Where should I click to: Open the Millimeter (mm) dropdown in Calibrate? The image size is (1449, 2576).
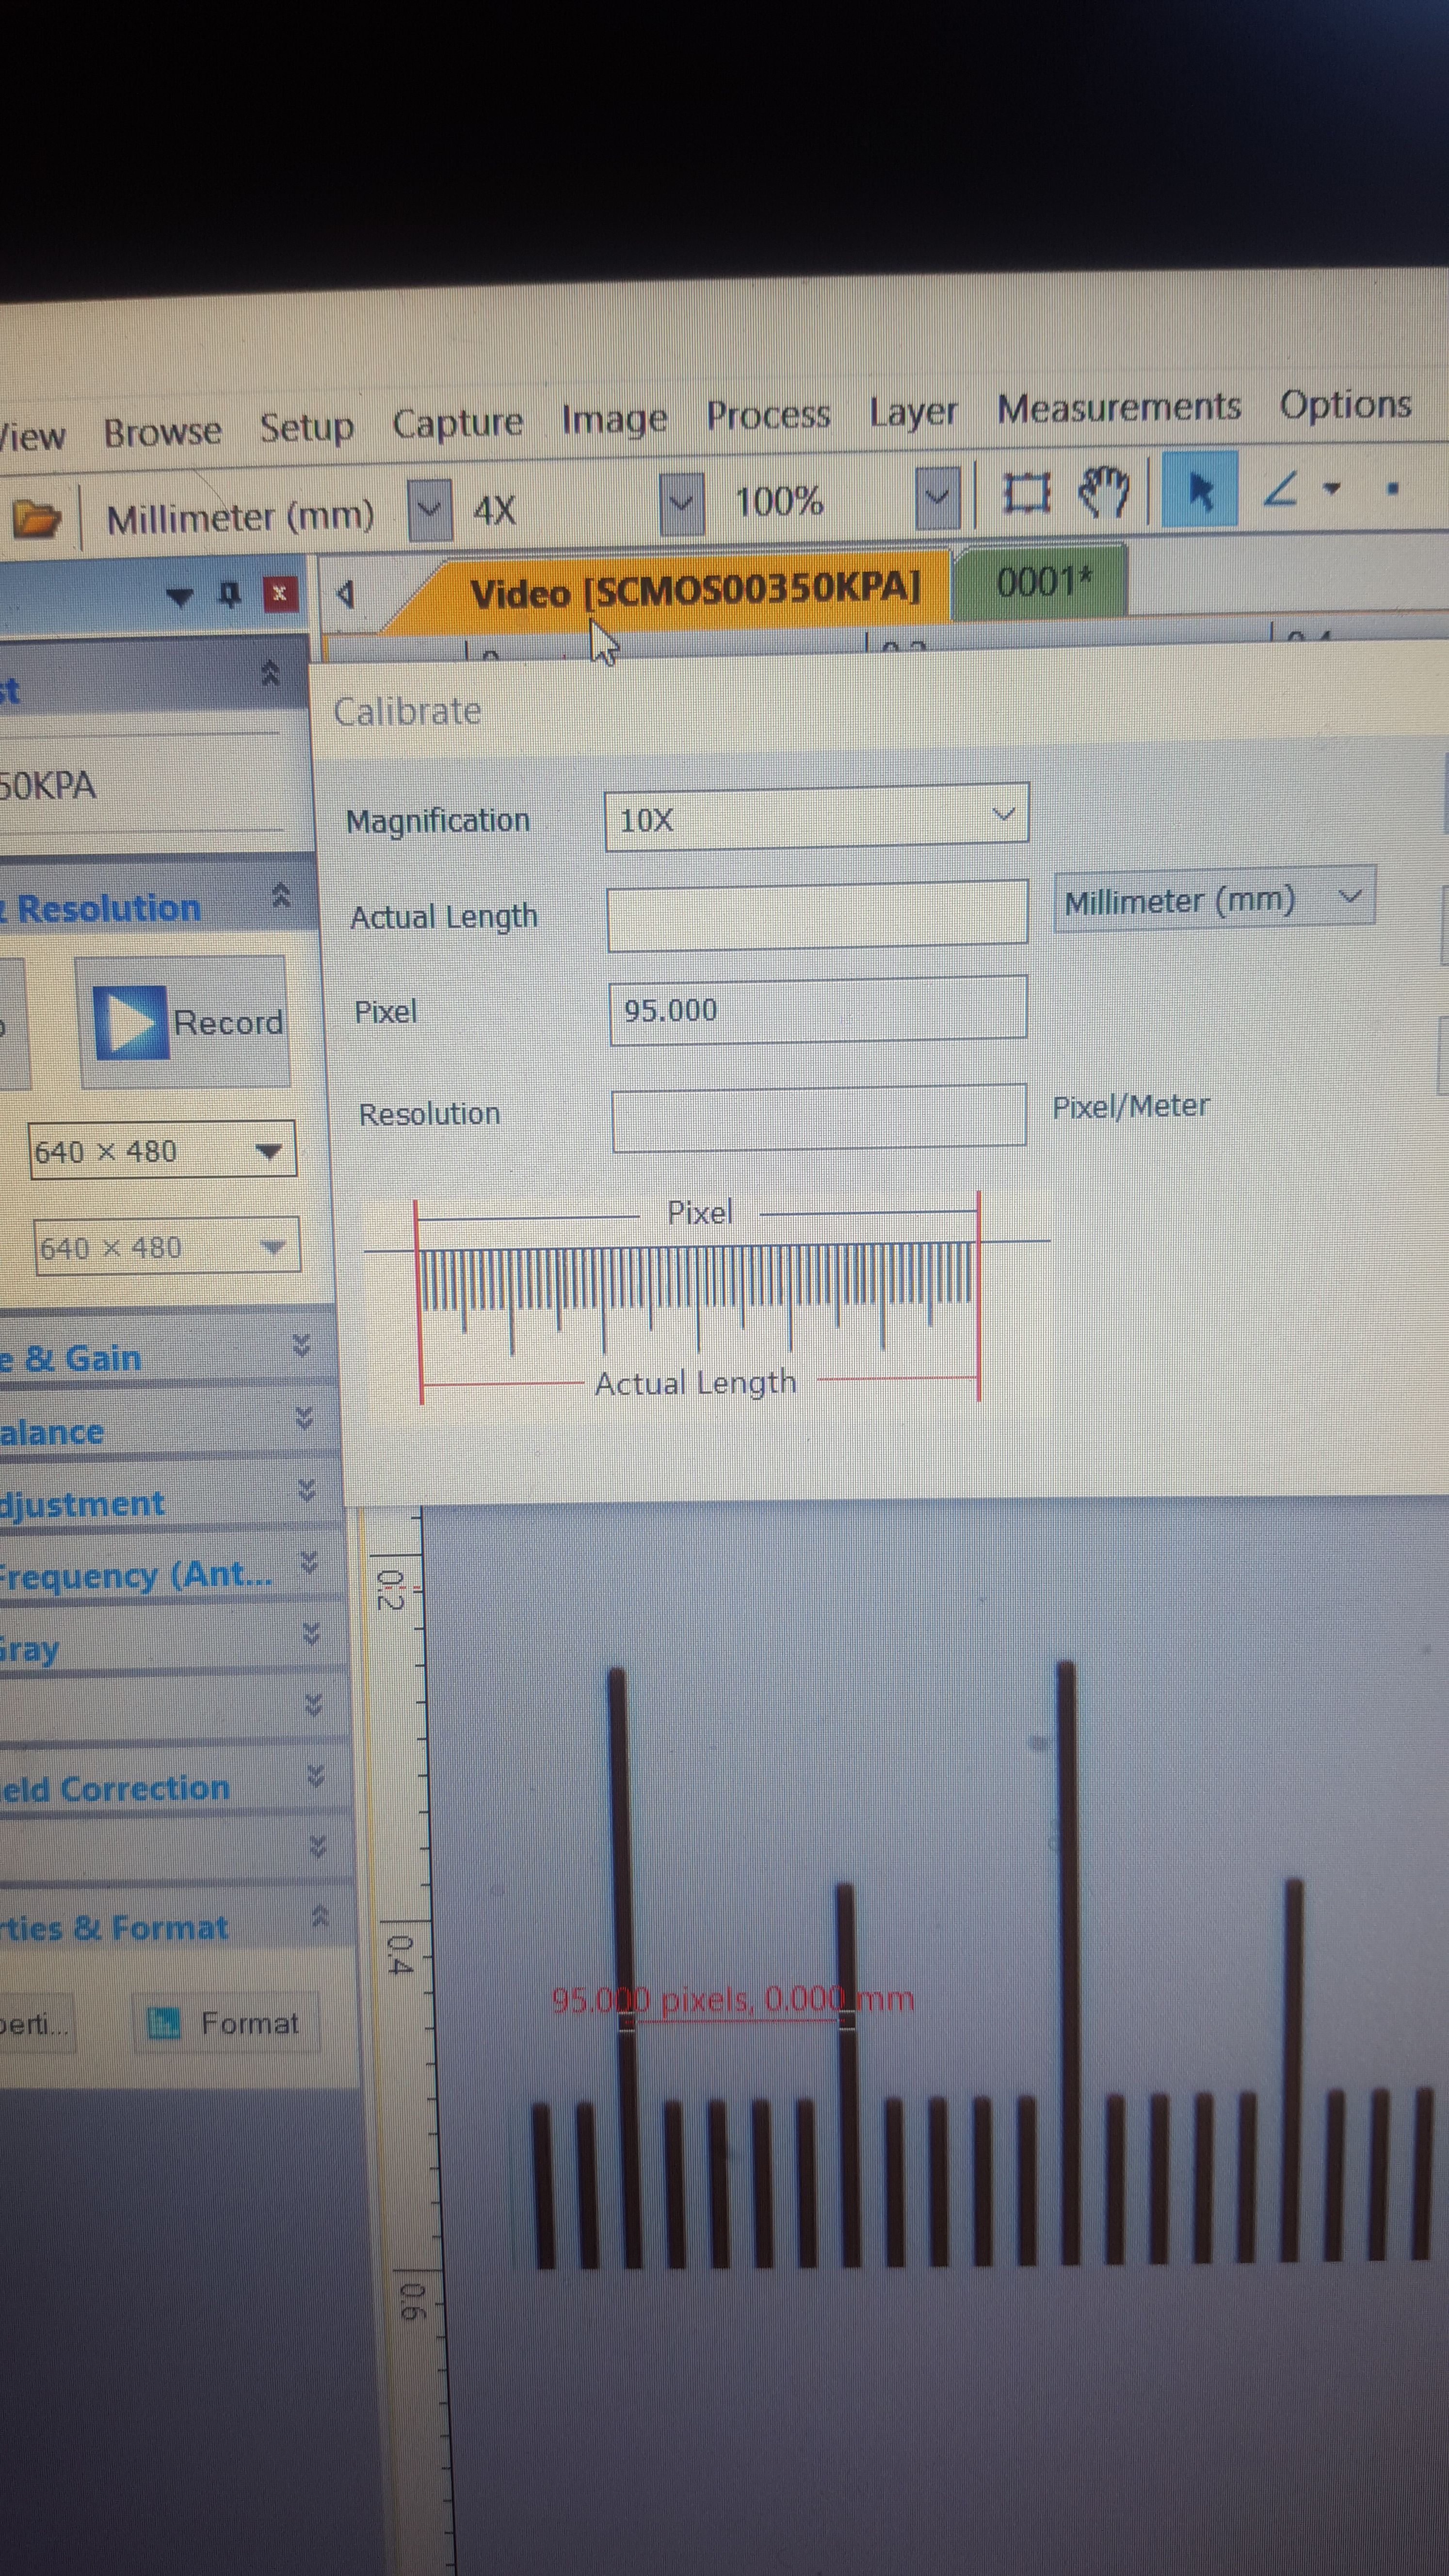click(x=1215, y=900)
